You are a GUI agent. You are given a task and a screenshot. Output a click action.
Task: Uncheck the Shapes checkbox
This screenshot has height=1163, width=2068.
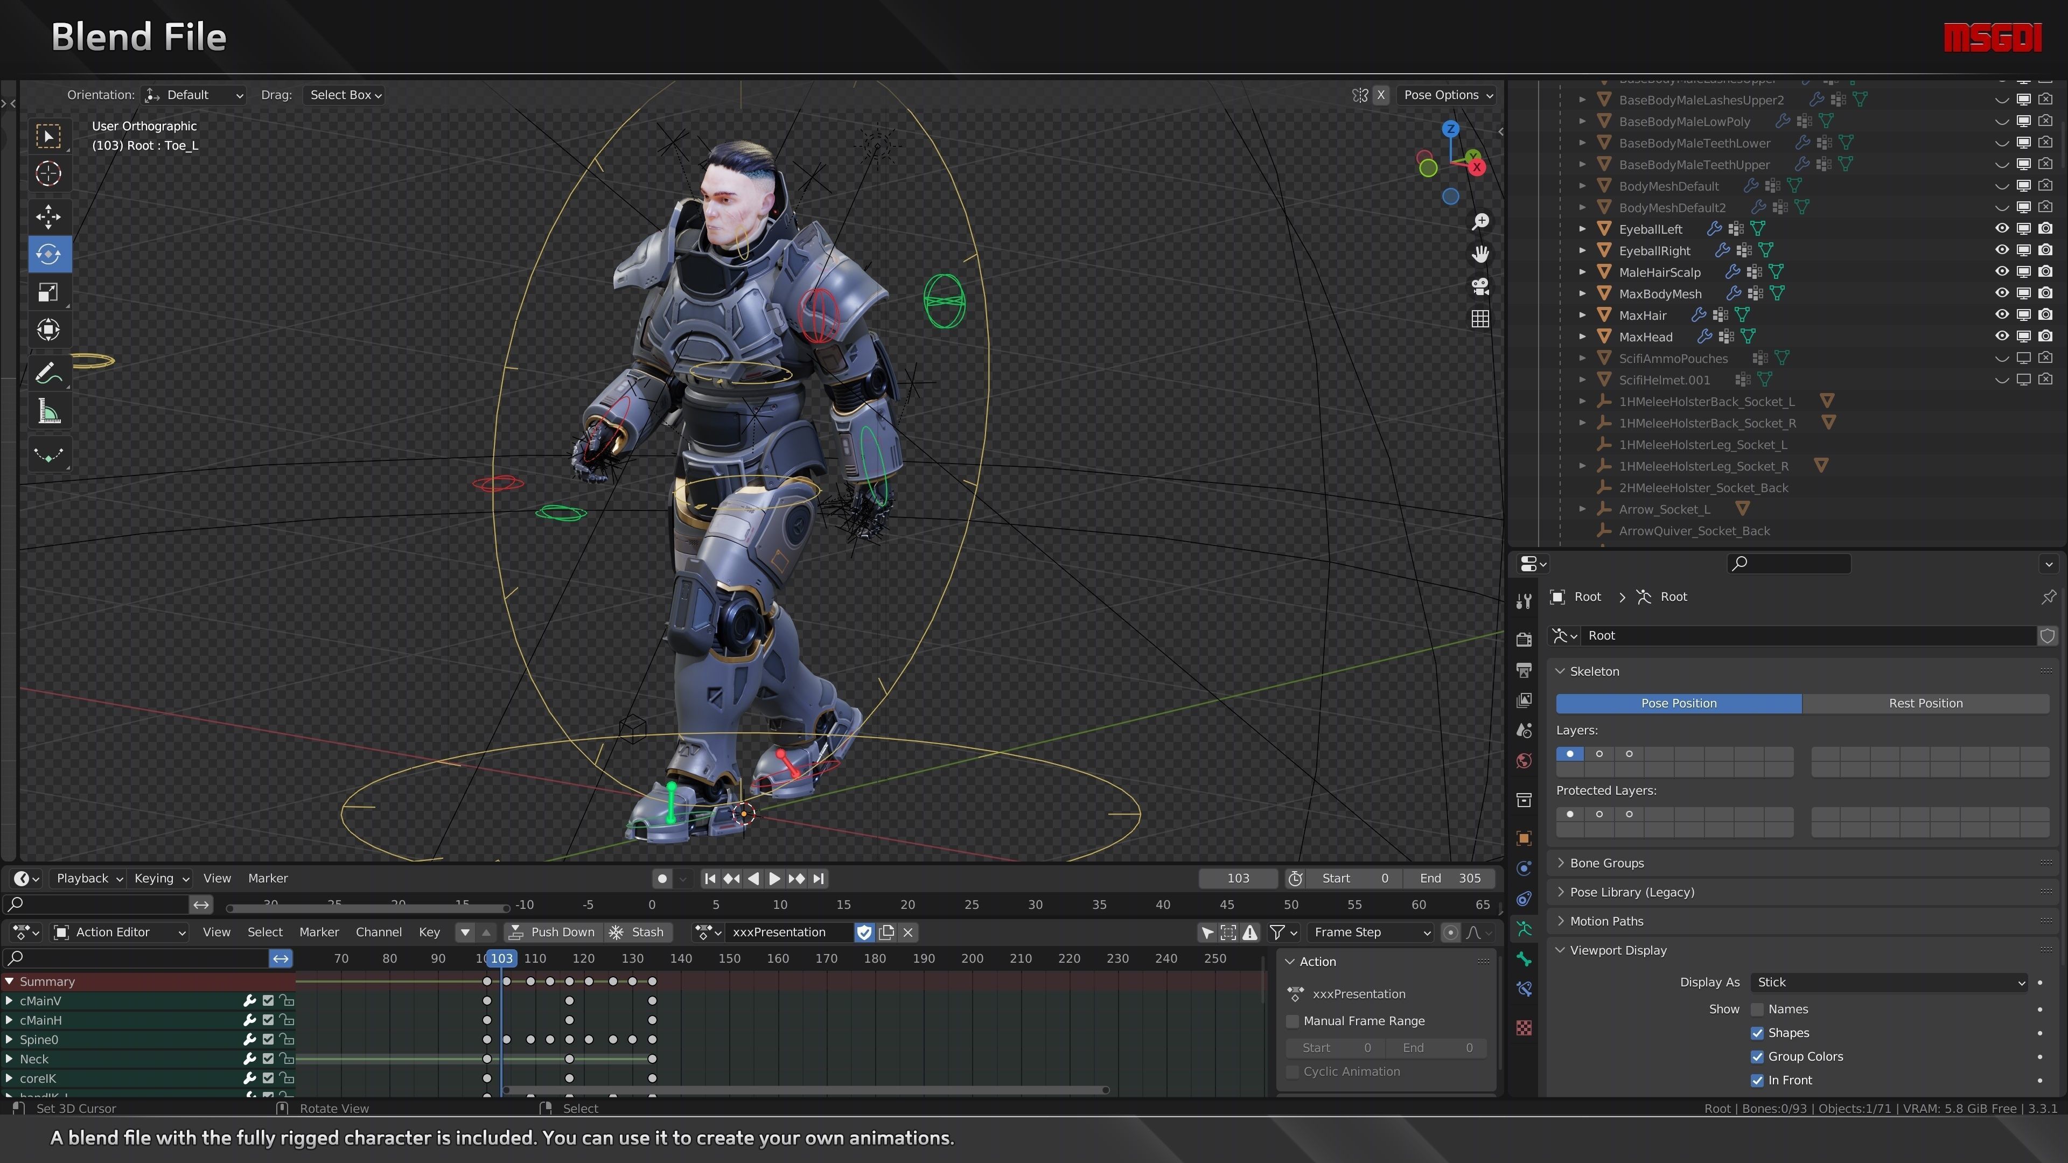tap(1757, 1033)
